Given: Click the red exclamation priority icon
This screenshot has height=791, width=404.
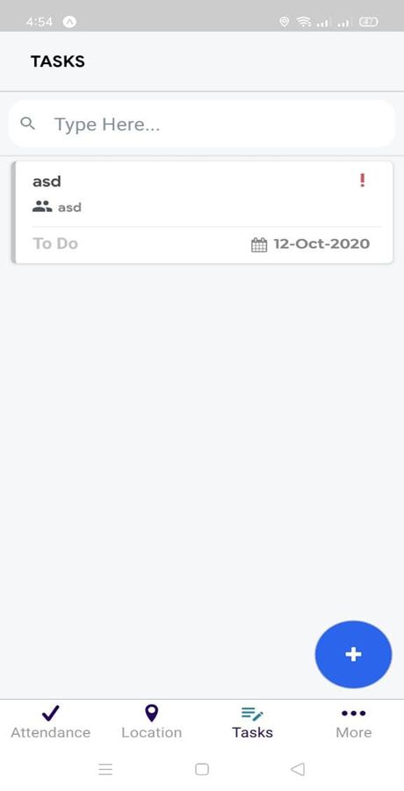Looking at the screenshot, I should [362, 180].
